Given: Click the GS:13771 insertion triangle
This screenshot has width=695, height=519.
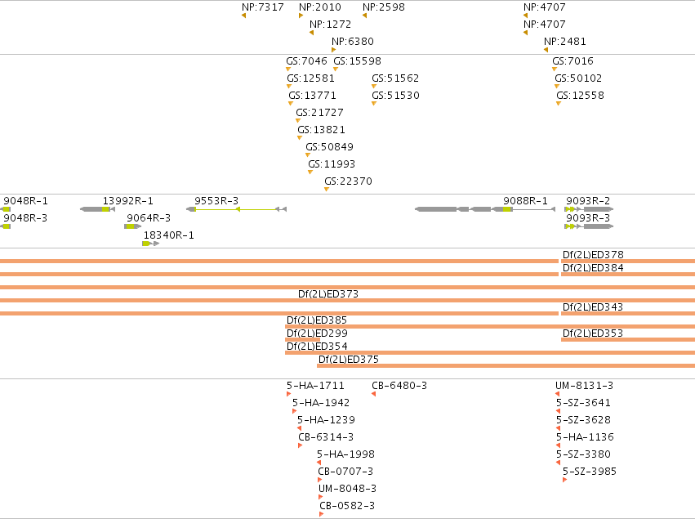Looking at the screenshot, I should [x=291, y=103].
